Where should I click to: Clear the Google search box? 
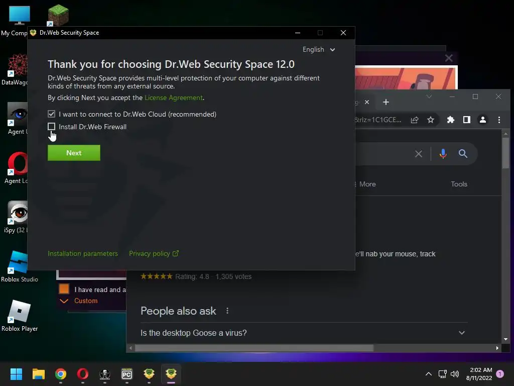coord(418,154)
